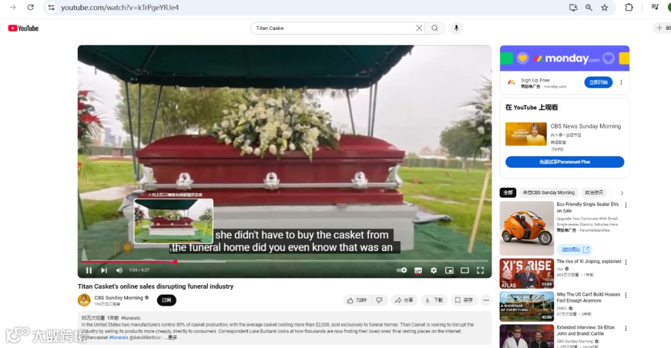This screenshot has width=671, height=348.
Task: Submit search with magnifier button
Action: [x=435, y=28]
